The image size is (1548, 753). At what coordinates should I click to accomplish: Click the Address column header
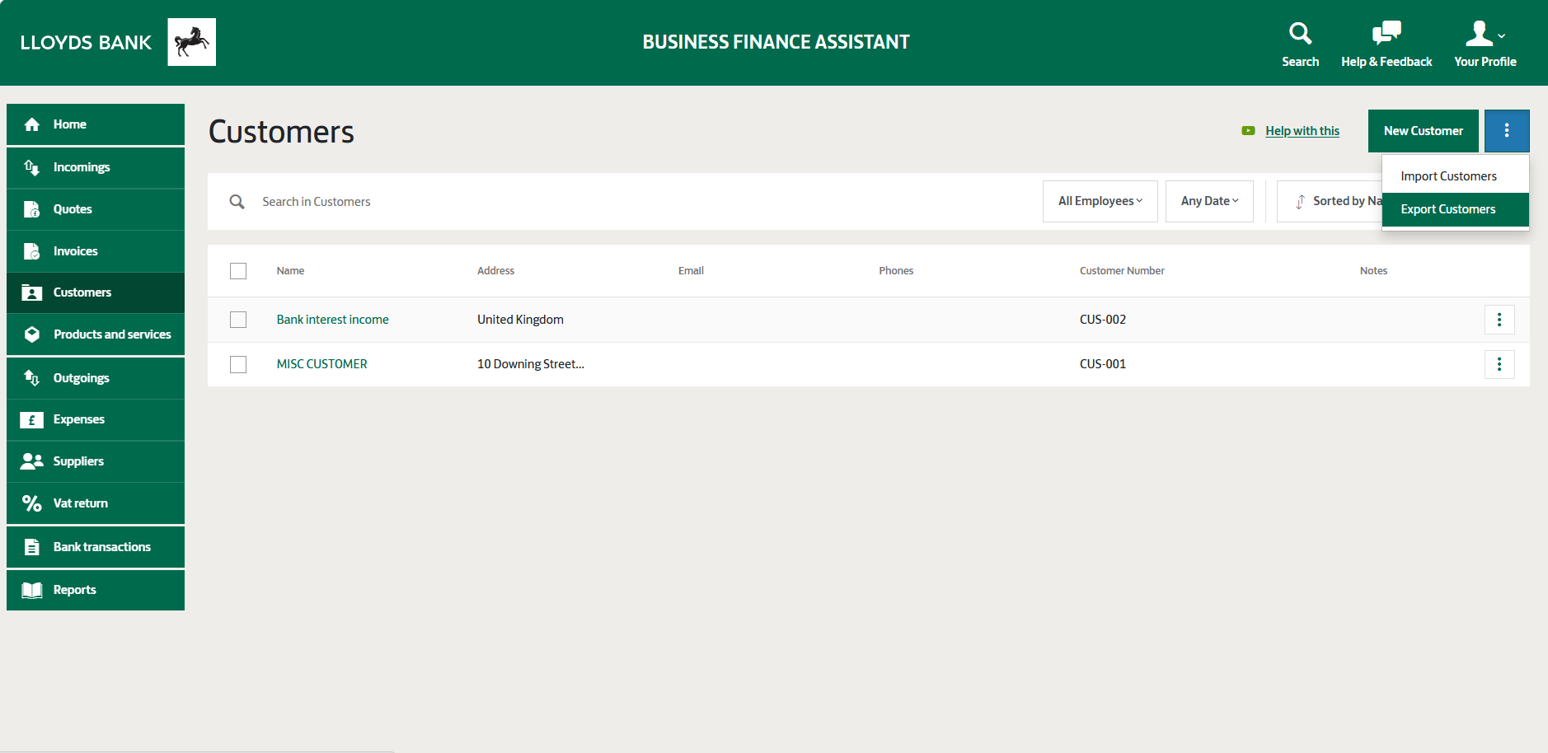coord(496,271)
